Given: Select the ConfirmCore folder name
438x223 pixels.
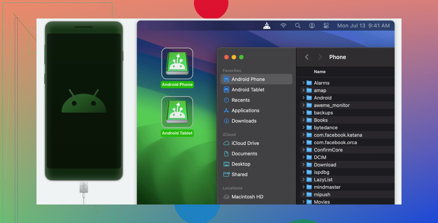Looking at the screenshot, I should click(x=328, y=150).
